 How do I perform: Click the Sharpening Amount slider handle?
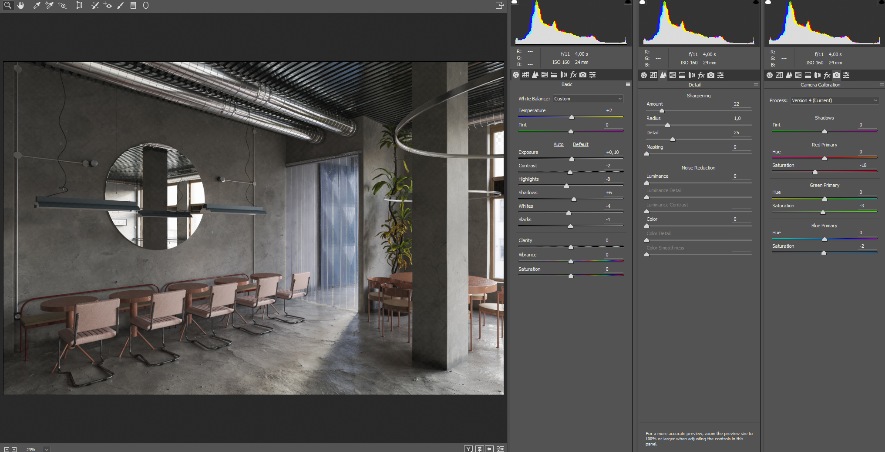662,111
